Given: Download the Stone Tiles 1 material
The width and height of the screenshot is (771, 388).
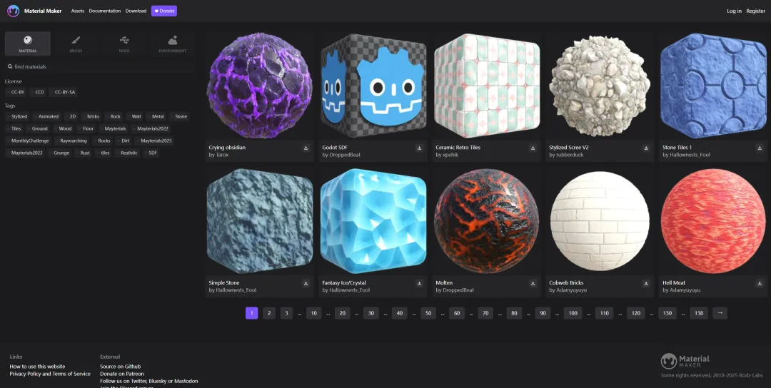Looking at the screenshot, I should pos(760,148).
